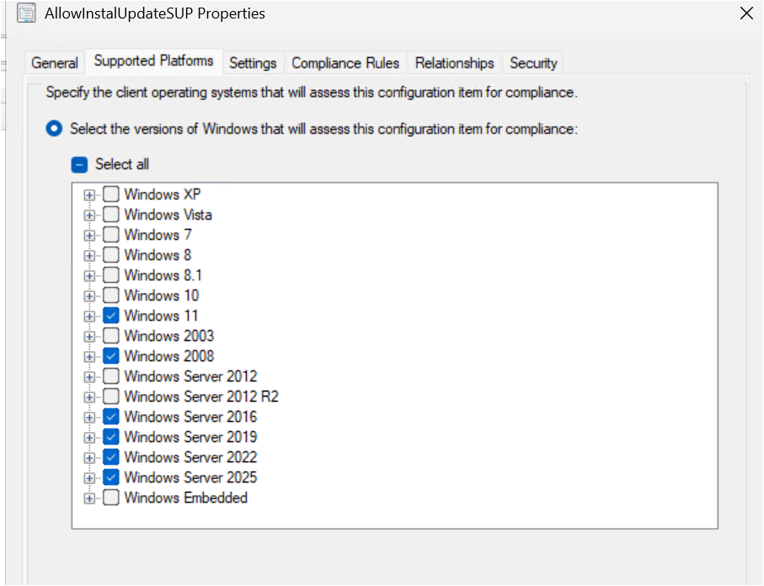Screen dimensions: 764x586
Task: Disable the Windows Server 2025 checkbox
Action: coord(111,477)
